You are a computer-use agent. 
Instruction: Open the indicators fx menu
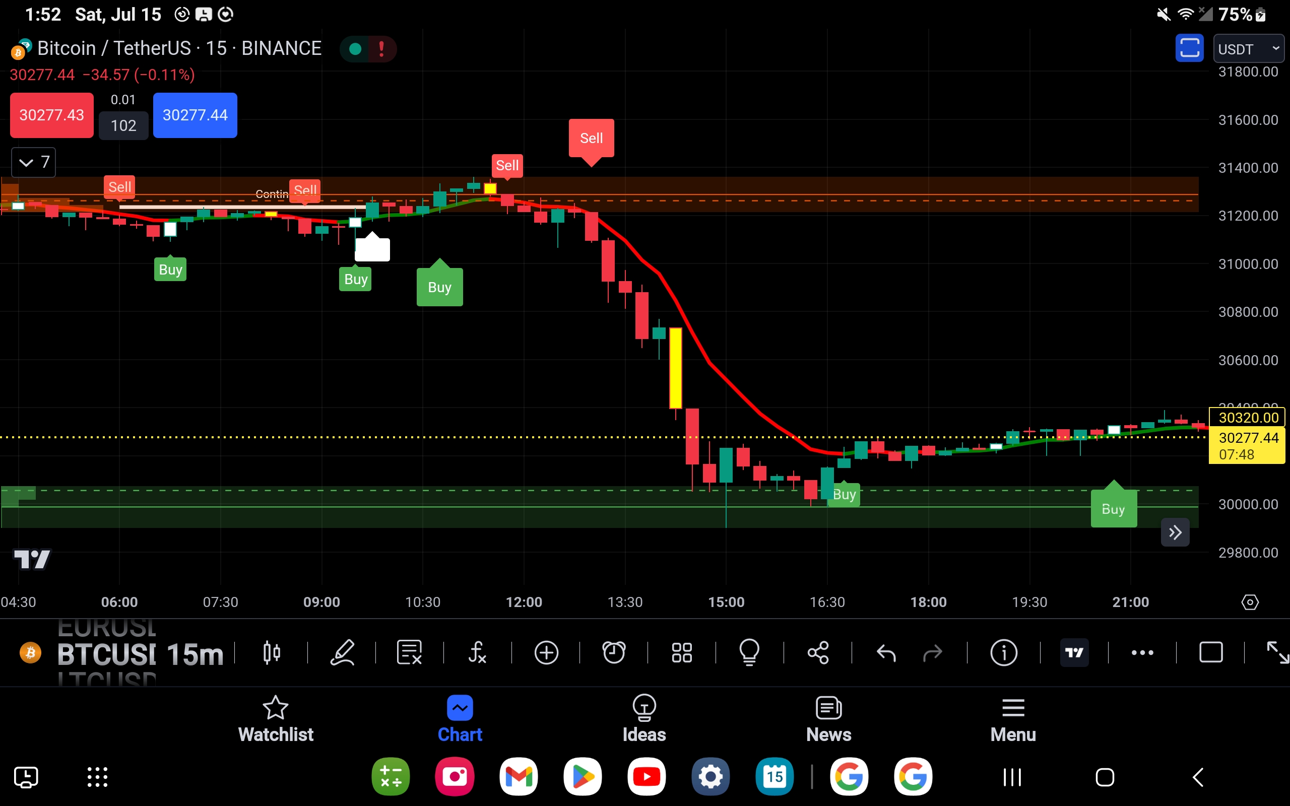coord(477,652)
